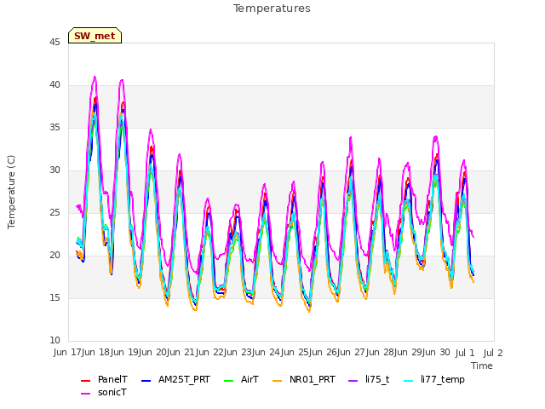This screenshot has height=409, width=545.
Task: Click the 40 y-axis tick label
Action: tap(54, 85)
